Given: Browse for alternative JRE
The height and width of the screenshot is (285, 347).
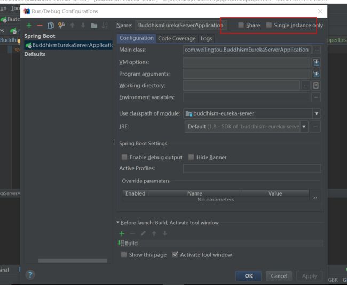Looking at the screenshot, I should pyautogui.click(x=316, y=127).
